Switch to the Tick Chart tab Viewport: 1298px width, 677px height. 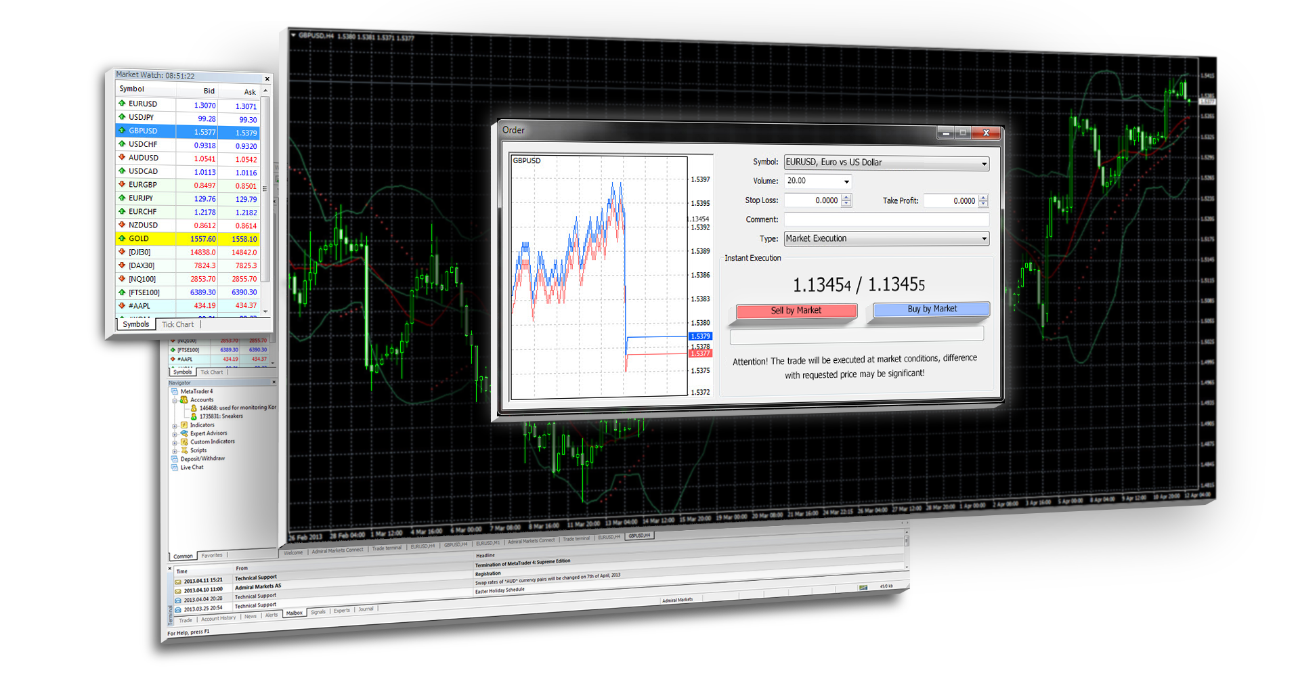click(x=177, y=324)
